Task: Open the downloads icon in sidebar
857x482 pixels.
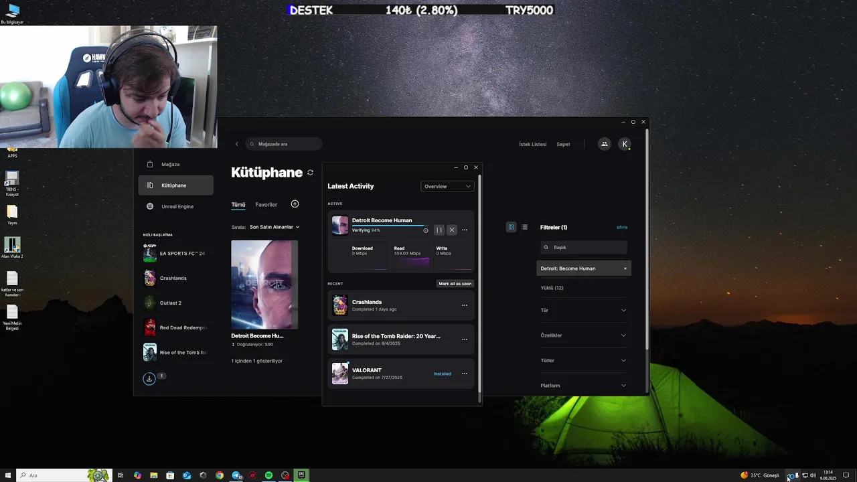Action: click(149, 379)
